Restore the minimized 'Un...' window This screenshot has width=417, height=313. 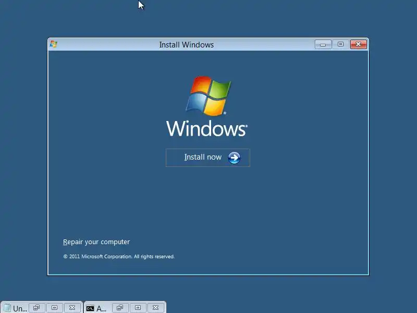point(36,308)
